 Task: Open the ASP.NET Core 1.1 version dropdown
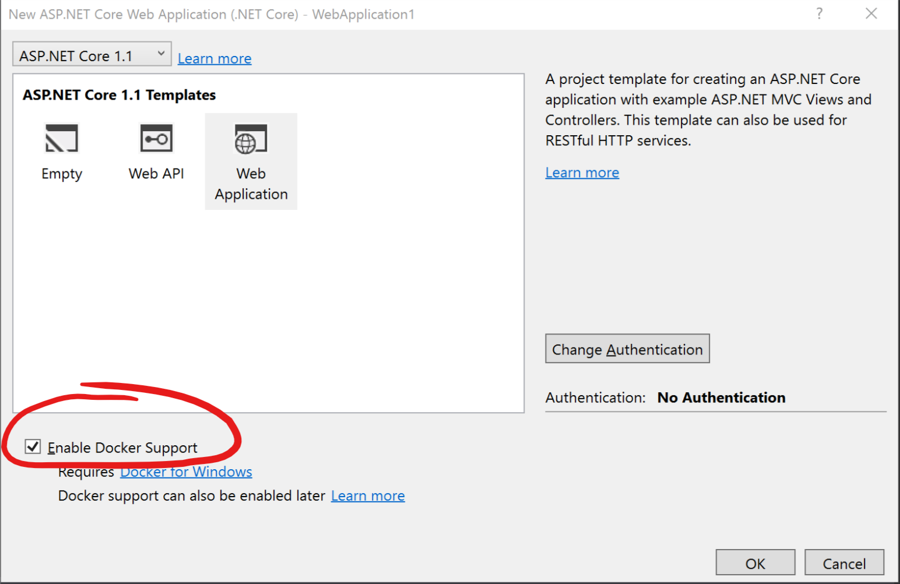pyautogui.click(x=92, y=54)
